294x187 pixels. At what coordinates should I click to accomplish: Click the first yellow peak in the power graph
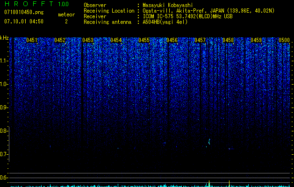tap(209, 183)
